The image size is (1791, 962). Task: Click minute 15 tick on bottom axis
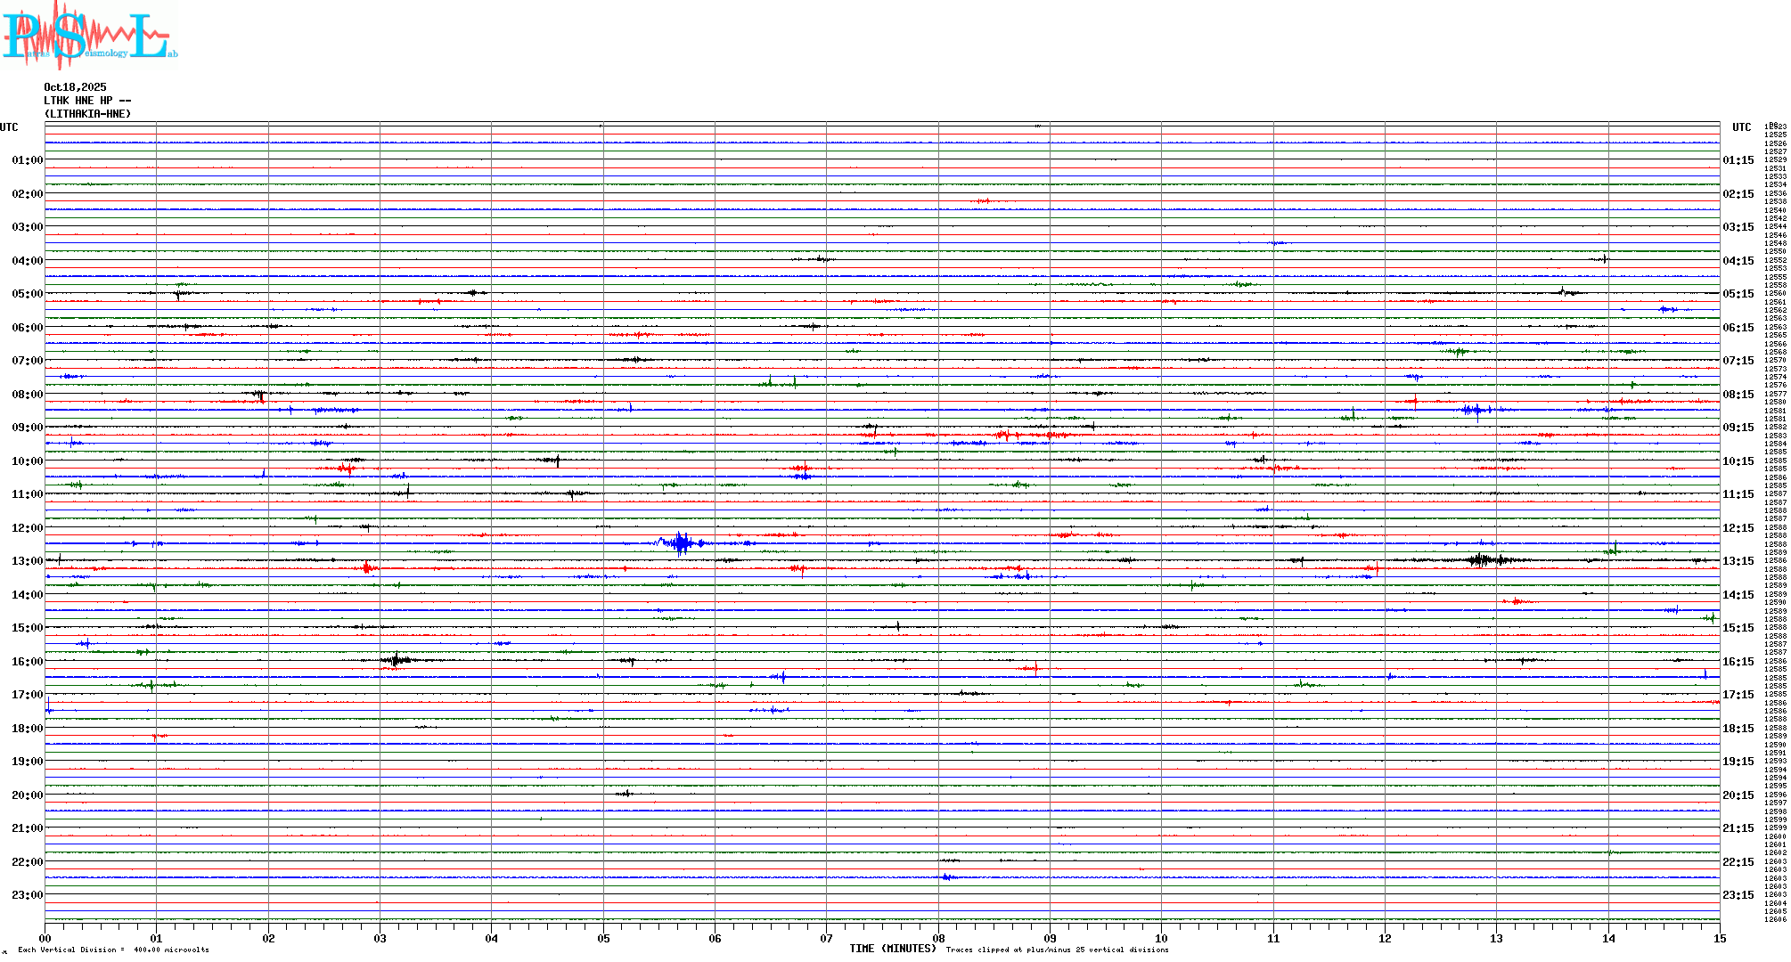coord(1719,938)
